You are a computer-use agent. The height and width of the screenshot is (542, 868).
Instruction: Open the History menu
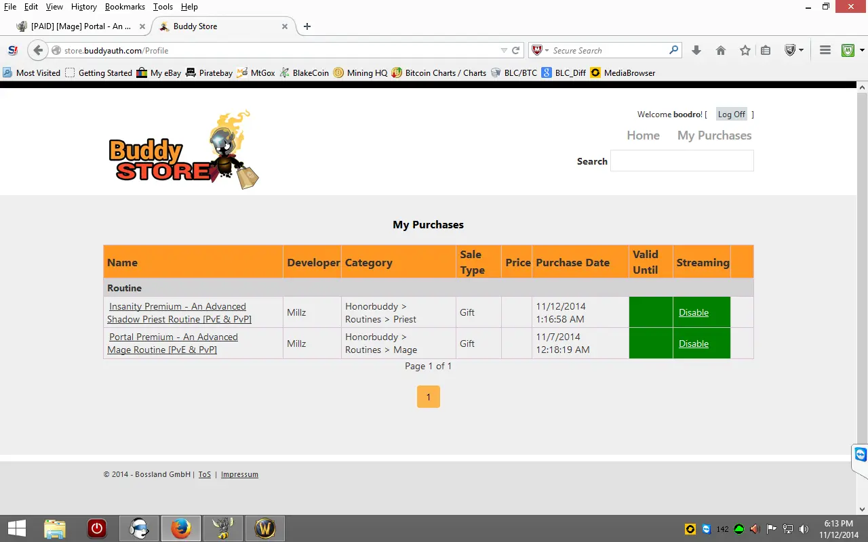pos(84,7)
